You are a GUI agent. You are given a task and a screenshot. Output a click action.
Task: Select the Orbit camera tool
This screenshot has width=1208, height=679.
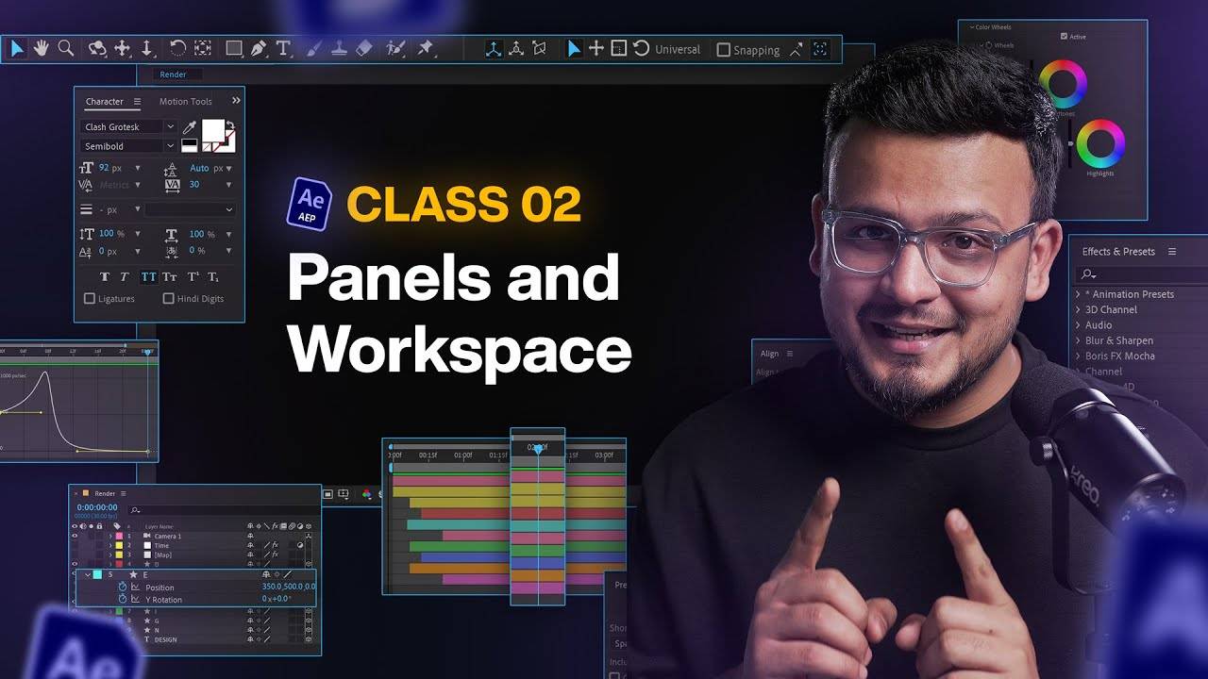tap(97, 48)
